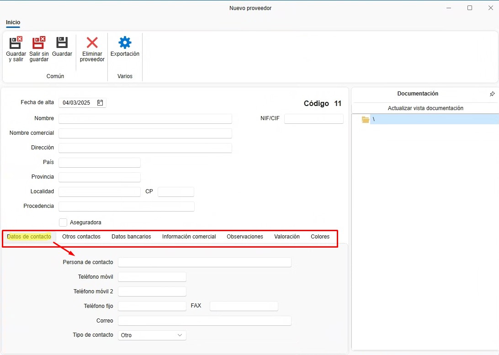
Task: Click the Guardar y salir icon
Action: 16,42
